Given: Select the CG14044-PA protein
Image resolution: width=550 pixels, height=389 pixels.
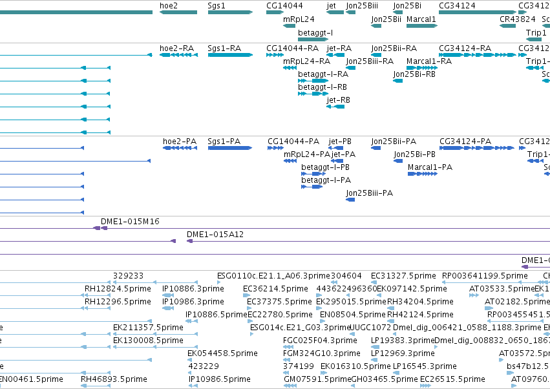Looking at the screenshot, I should coord(276,148).
